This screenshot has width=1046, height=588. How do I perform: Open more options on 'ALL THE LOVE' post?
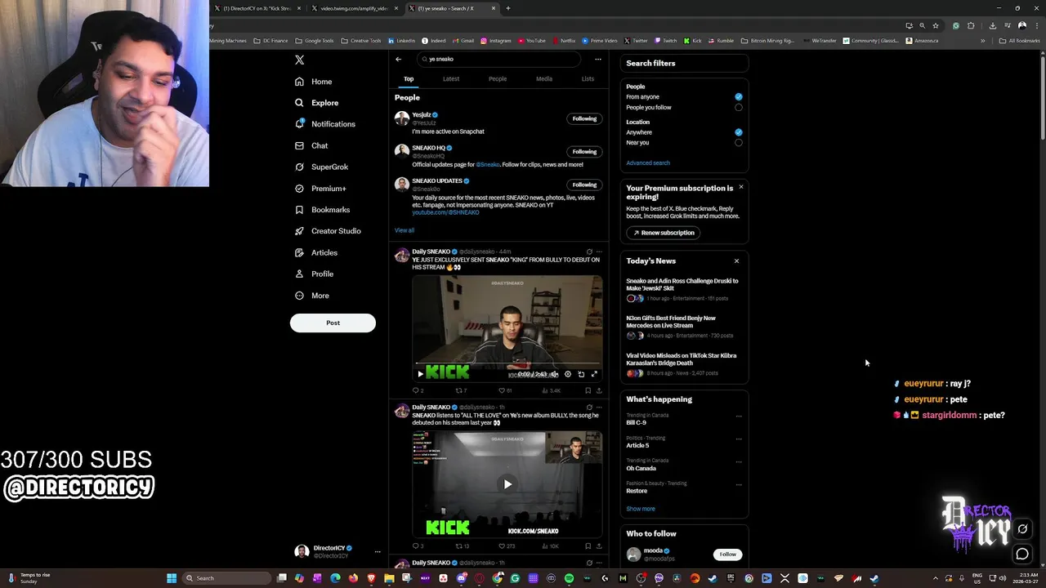pos(599,407)
